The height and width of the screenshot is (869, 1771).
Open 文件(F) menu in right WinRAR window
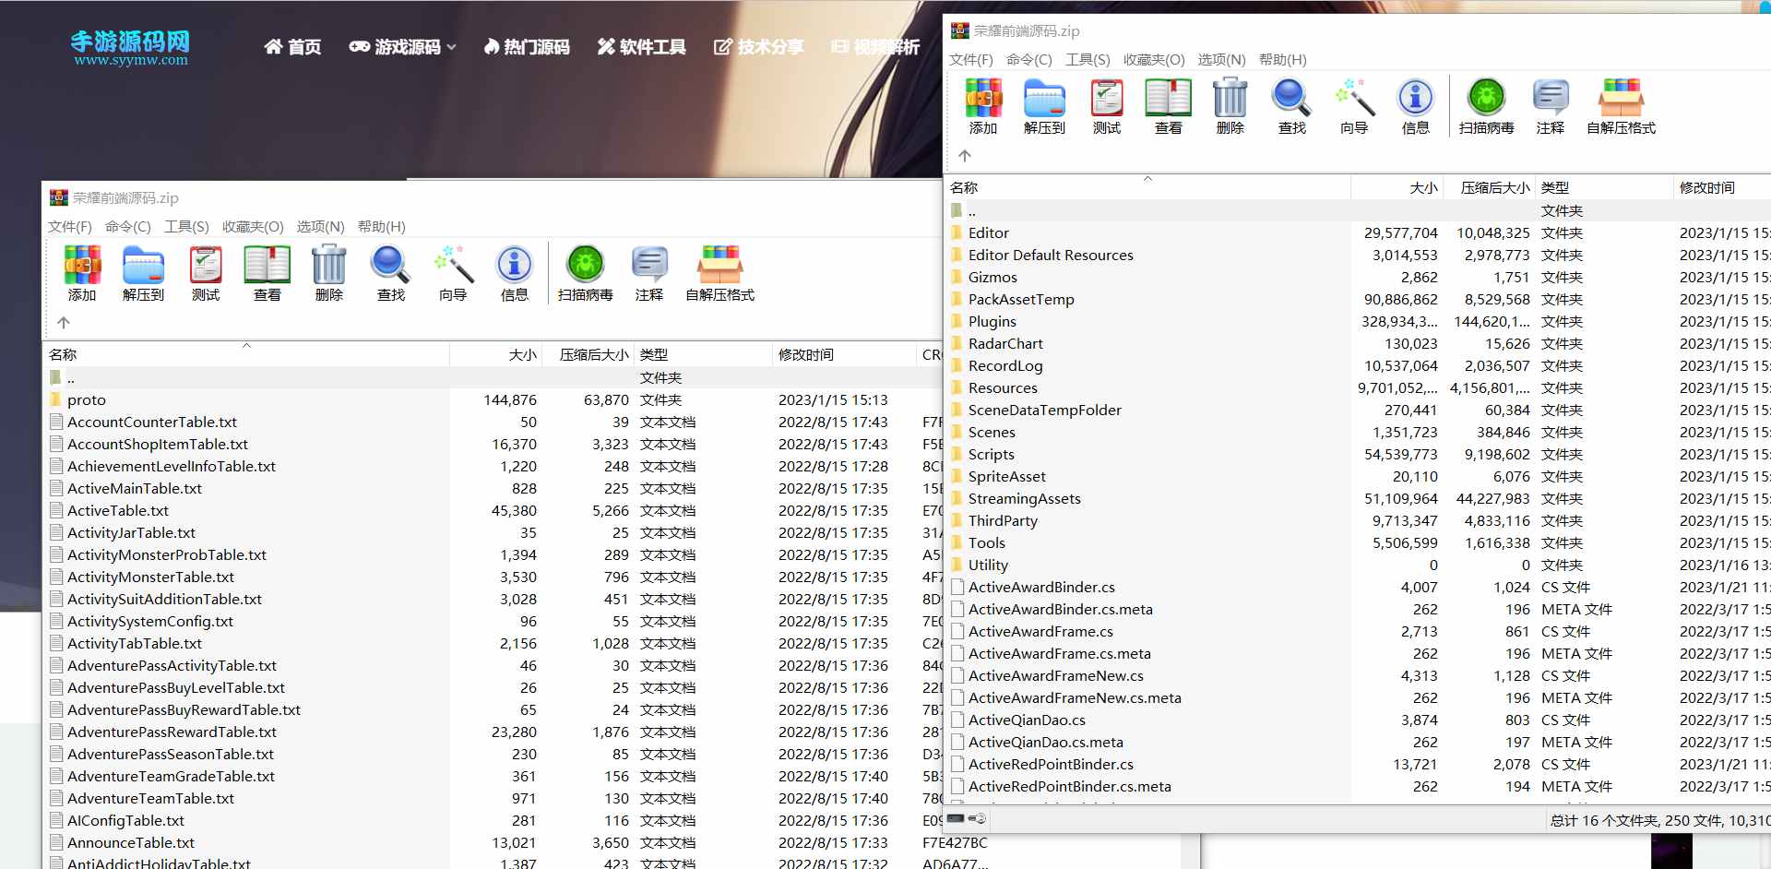coord(970,60)
